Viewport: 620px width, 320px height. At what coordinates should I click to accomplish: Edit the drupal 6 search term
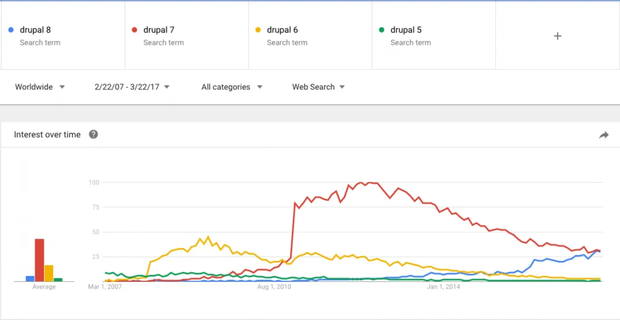310,36
